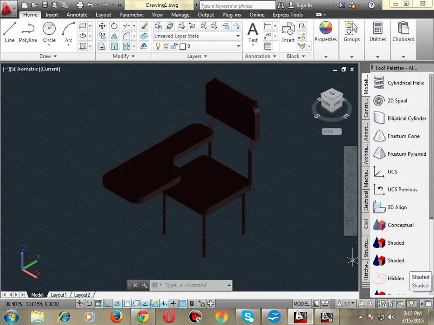Open Skype from the Windows taskbar
This screenshot has width=434, height=325.
click(248, 317)
